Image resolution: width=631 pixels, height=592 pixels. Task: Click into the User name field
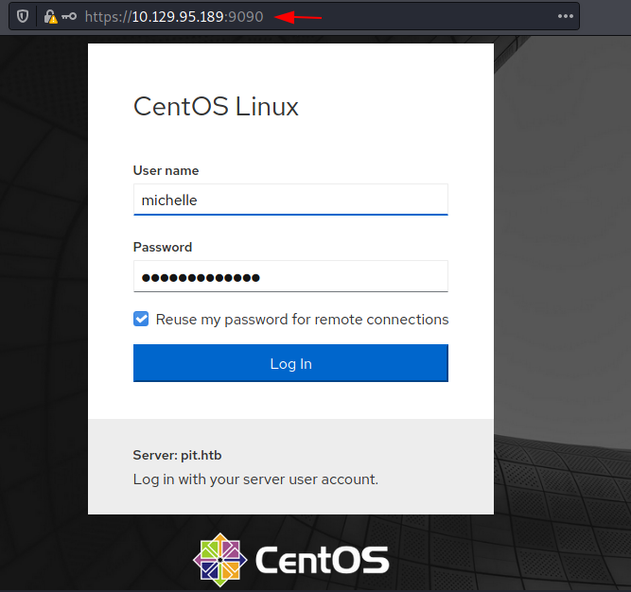[x=290, y=200]
